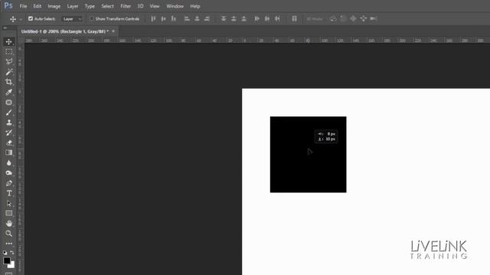Click the Auto-Align Layers icon

(x=294, y=18)
